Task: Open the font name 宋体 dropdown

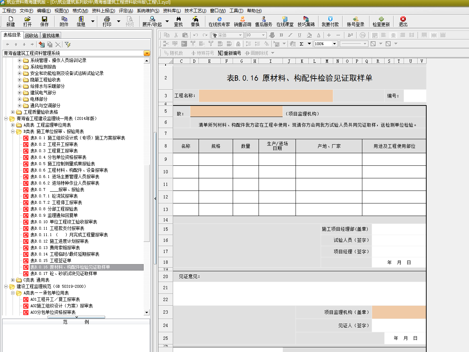Action: click(x=240, y=35)
